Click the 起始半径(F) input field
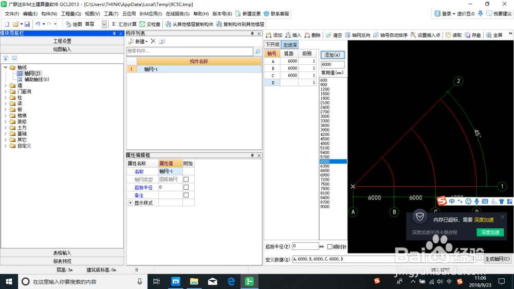This screenshot has height=289, width=514. pos(305,246)
